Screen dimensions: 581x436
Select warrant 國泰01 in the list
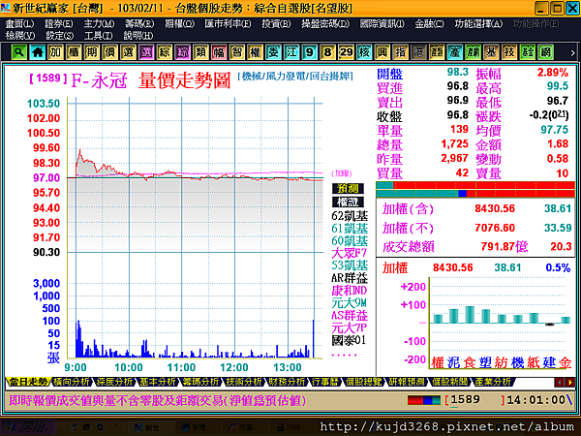coord(349,340)
